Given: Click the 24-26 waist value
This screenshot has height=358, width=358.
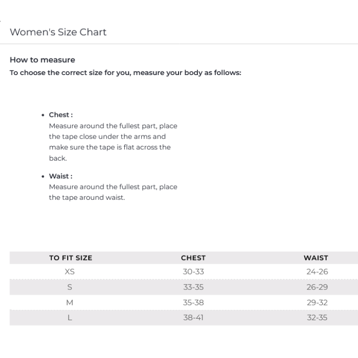Looking at the screenshot, I should pyautogui.click(x=317, y=271).
